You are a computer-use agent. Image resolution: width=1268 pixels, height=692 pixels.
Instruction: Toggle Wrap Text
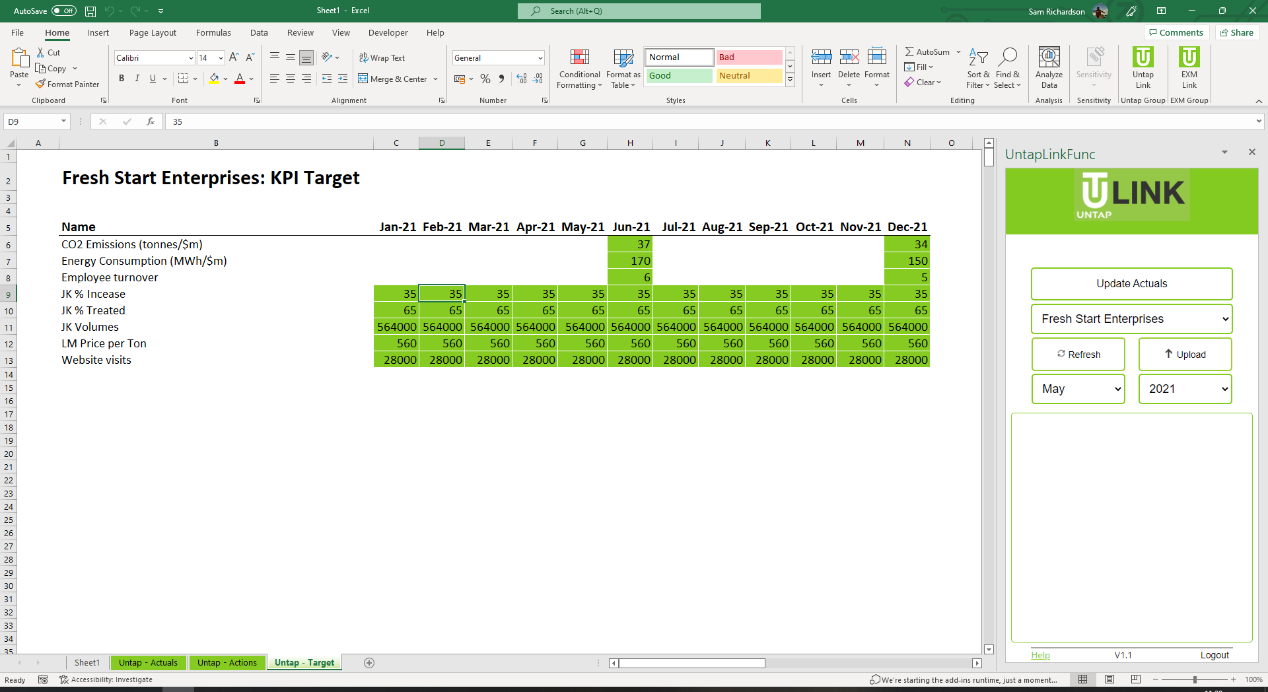tap(382, 57)
